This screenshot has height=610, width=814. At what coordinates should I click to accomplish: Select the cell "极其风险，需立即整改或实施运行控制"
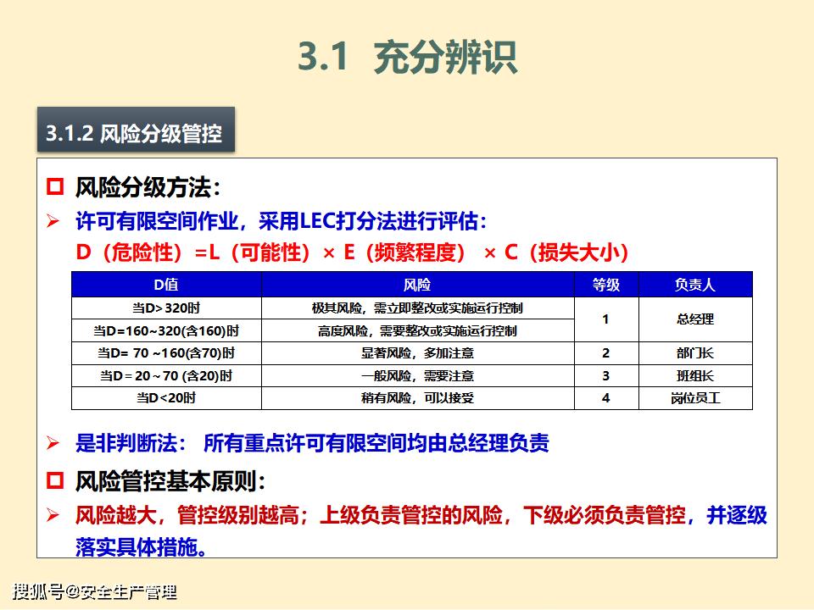point(418,308)
